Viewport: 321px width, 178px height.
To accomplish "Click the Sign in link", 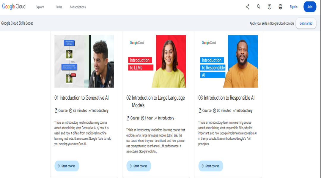I will pyautogui.click(x=294, y=7).
